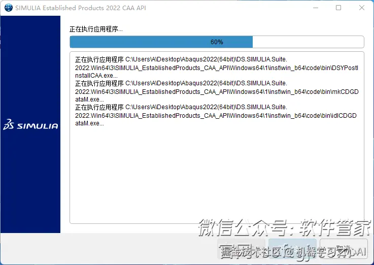Select the mkCDGDataM.exe log entry

[217, 91]
